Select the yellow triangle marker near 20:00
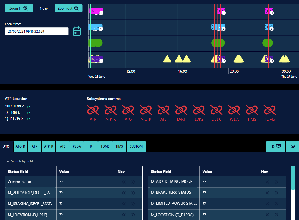Image resolution: width=299 pixels, height=220 pixels. click(x=238, y=59)
